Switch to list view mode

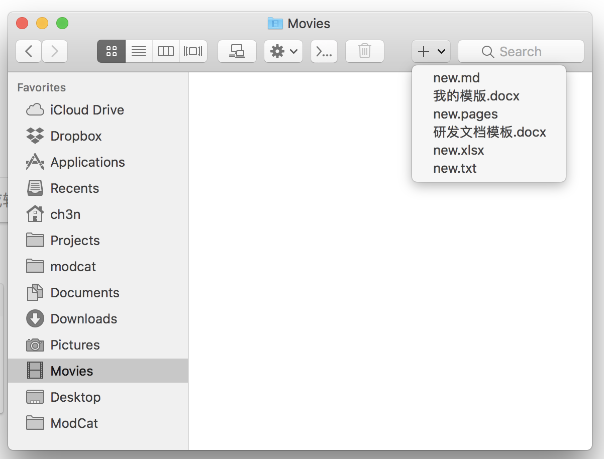tap(139, 51)
